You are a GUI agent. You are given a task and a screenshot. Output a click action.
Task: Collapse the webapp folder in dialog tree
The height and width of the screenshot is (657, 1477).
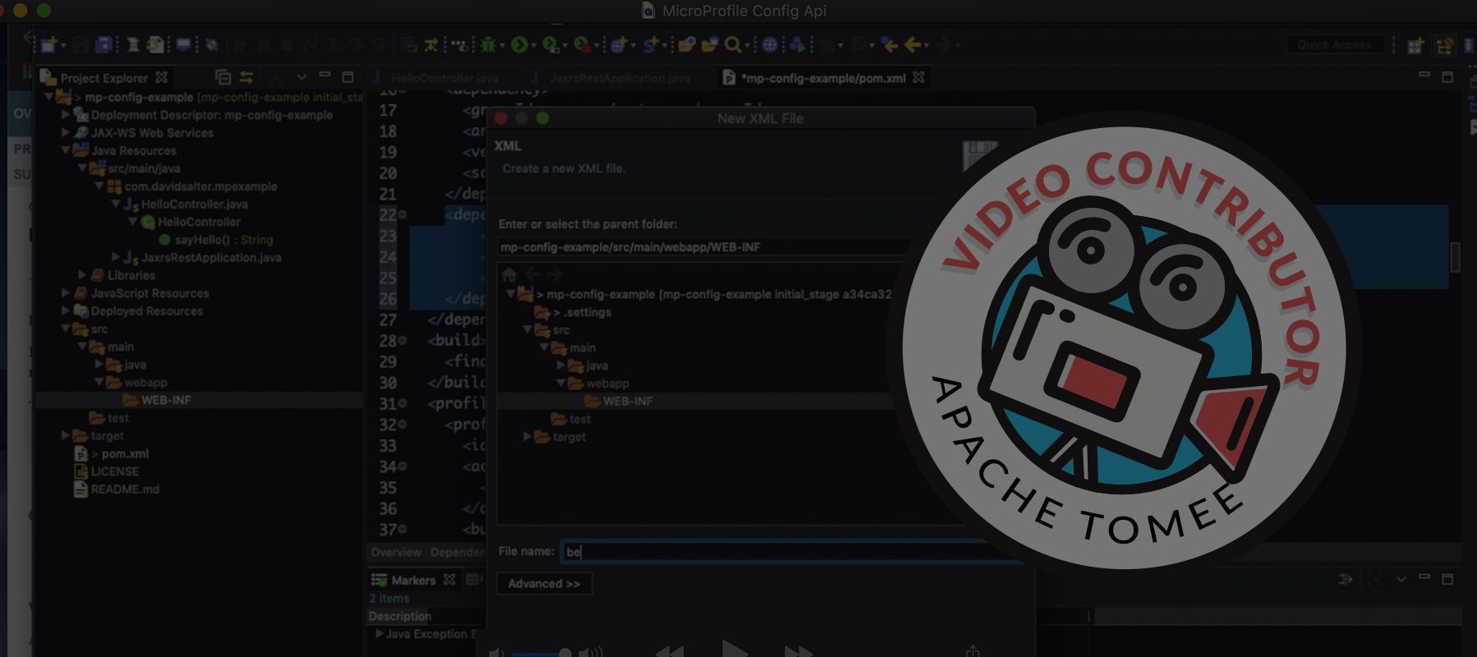(x=561, y=383)
